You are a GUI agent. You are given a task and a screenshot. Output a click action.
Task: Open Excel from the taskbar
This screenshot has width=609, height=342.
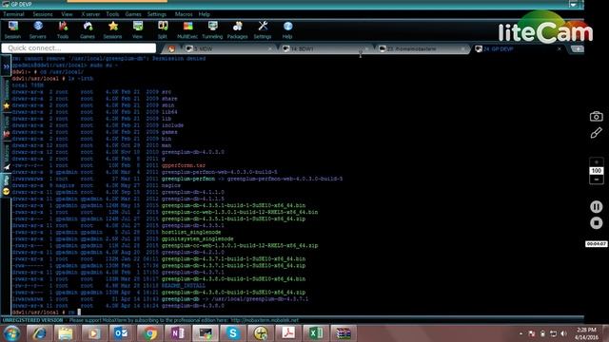[x=316, y=333]
